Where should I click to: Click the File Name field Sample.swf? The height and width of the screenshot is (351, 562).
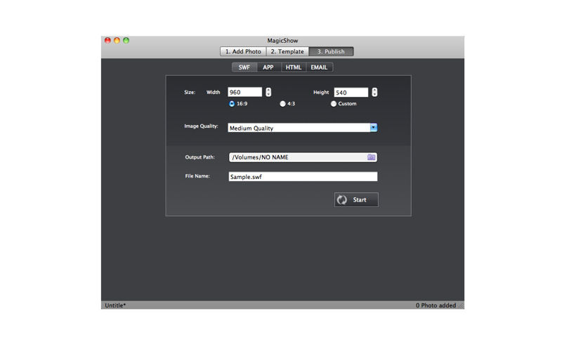pos(303,176)
